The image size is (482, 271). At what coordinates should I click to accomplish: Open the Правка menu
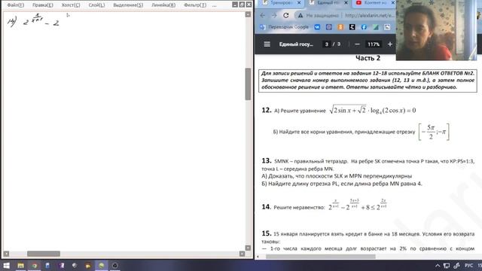coord(43,5)
